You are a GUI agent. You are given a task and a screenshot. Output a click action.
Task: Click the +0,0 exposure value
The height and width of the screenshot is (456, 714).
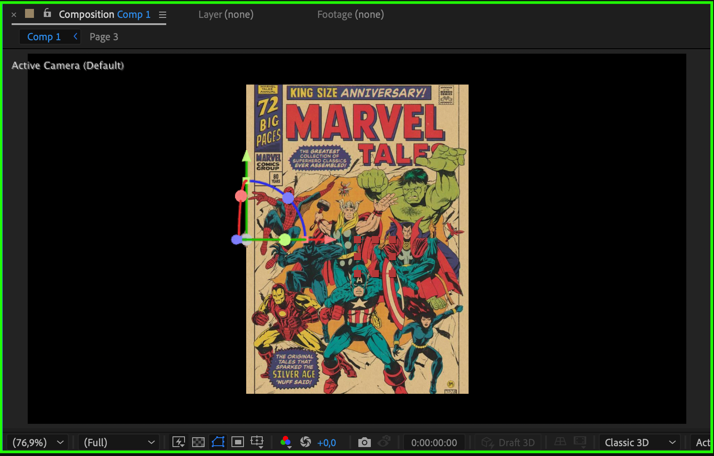pos(327,443)
